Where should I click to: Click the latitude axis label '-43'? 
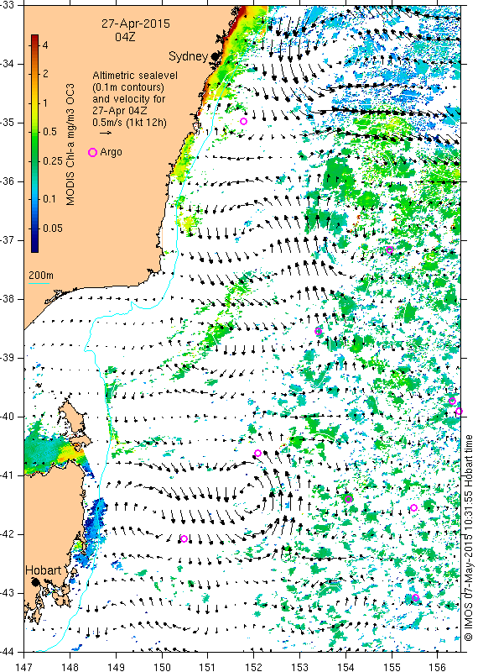pos(8,593)
